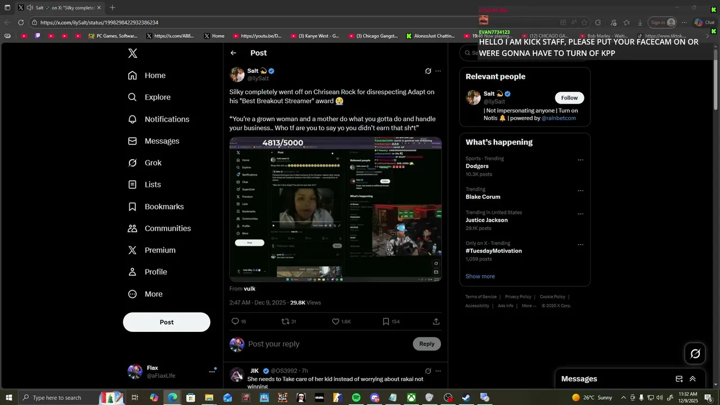This screenshot has height=405, width=720.
Task: Open the Terms of Service footer link
Action: pos(481,297)
